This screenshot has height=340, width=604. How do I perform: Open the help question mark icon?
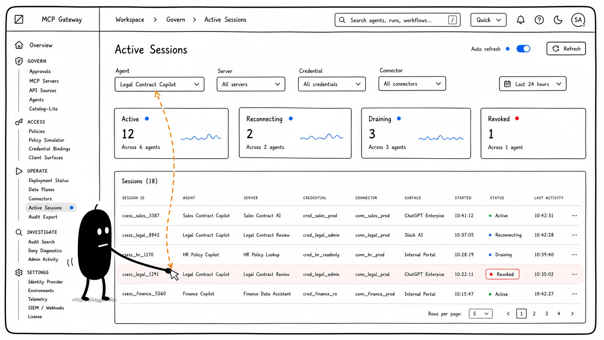pyautogui.click(x=539, y=20)
